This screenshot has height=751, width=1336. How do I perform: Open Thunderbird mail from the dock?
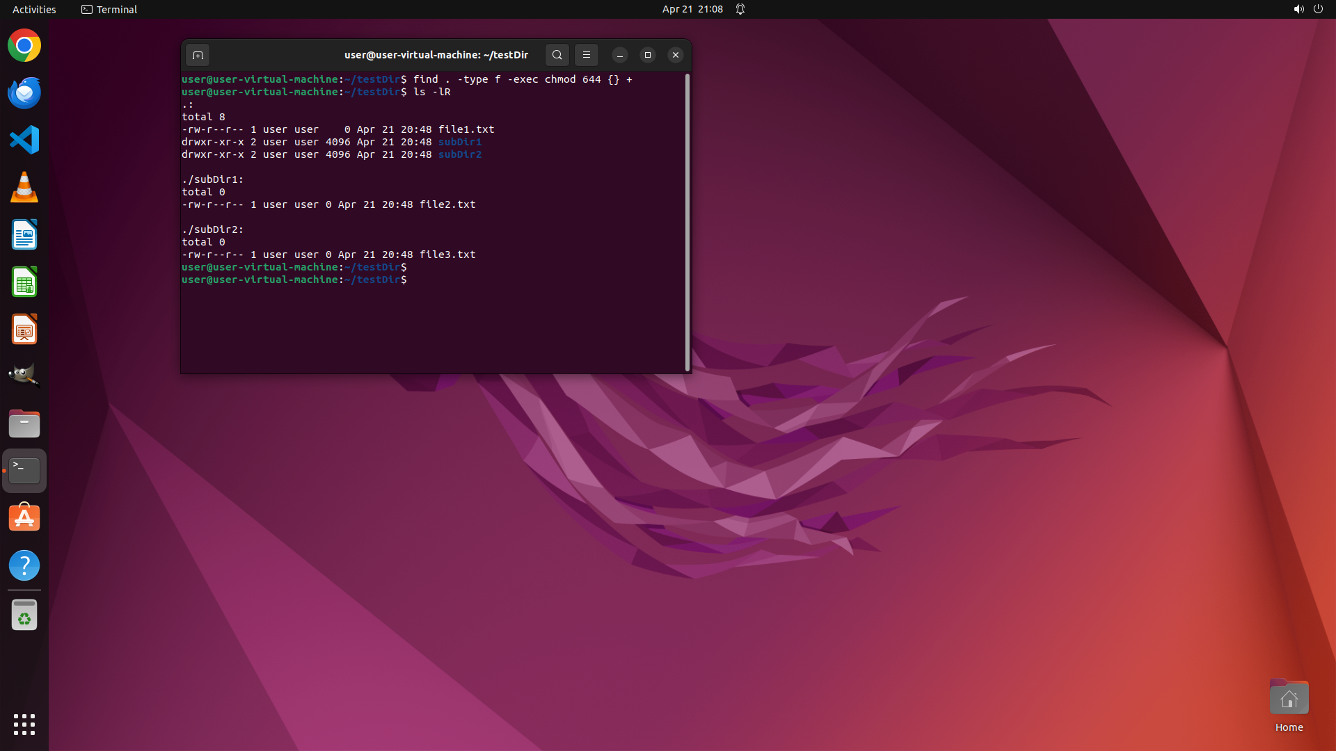coord(24,93)
